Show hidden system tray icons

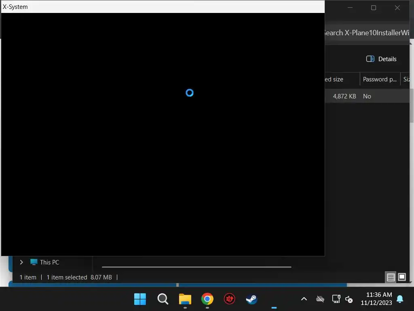click(304, 299)
